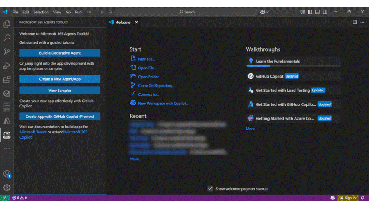Open the Extensions view
Screen dimensions: 369x208
7,79
